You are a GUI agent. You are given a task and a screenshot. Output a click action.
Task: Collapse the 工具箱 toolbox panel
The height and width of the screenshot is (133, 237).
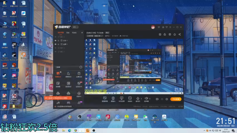[81, 67]
